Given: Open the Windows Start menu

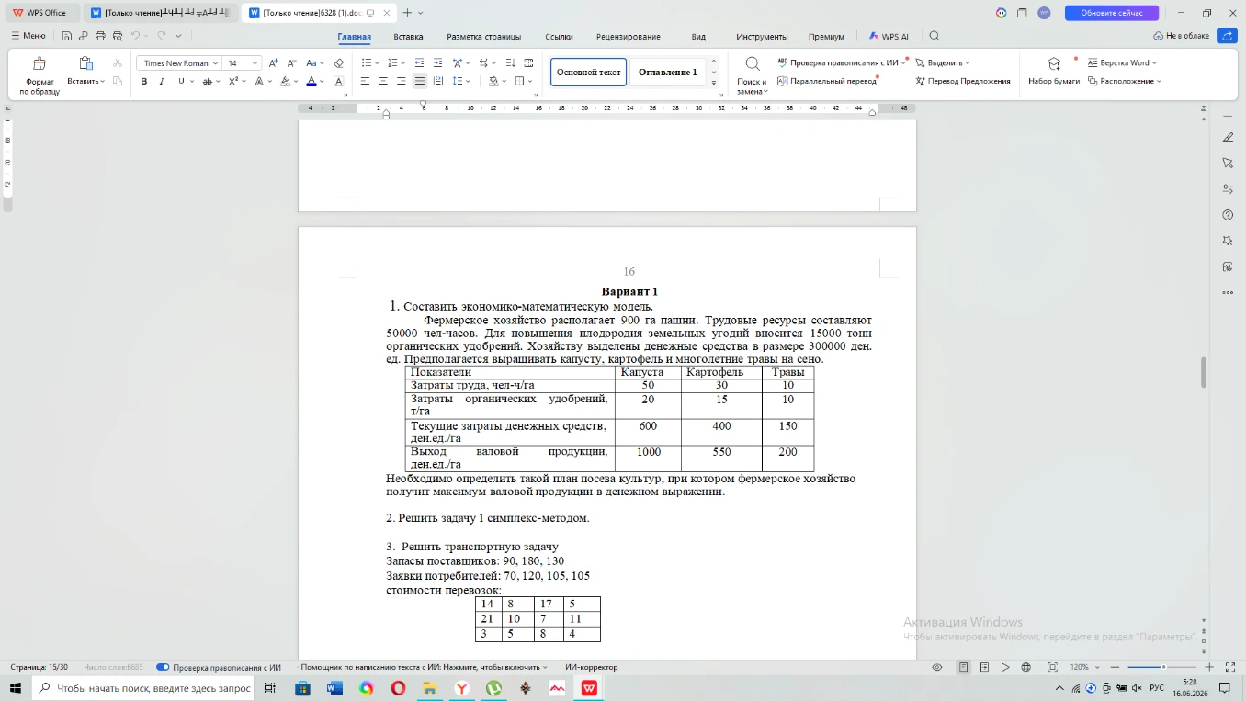Looking at the screenshot, I should 16,688.
